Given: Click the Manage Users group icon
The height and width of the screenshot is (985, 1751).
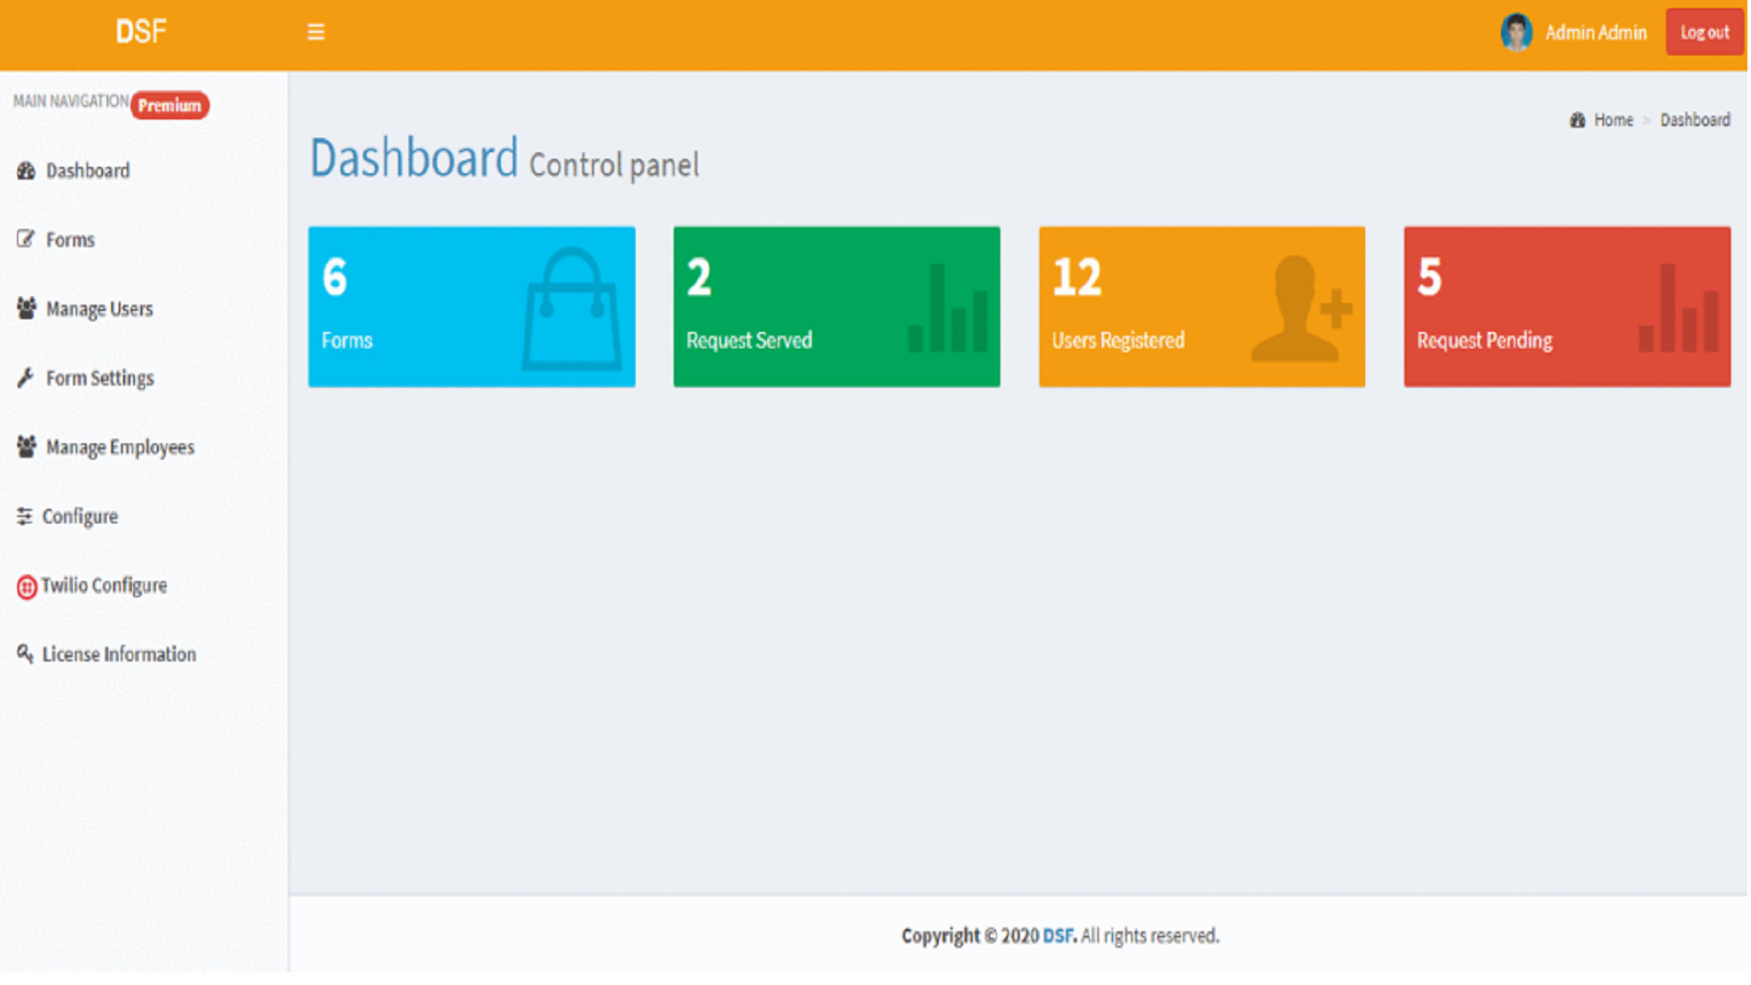Looking at the screenshot, I should tap(26, 308).
